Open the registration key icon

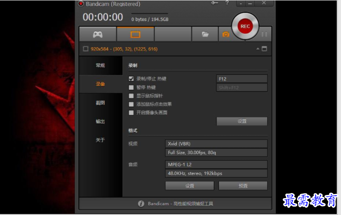point(214,3)
